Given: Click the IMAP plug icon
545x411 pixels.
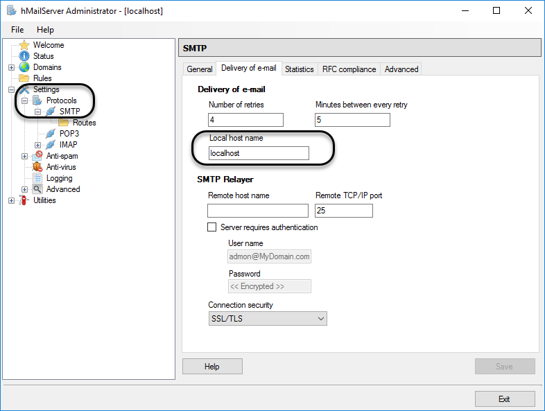Looking at the screenshot, I should click(51, 145).
